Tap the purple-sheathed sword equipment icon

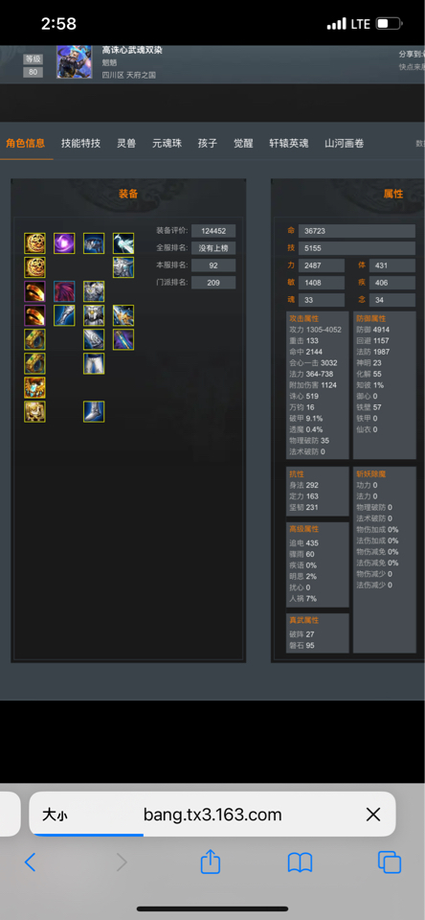(x=123, y=339)
